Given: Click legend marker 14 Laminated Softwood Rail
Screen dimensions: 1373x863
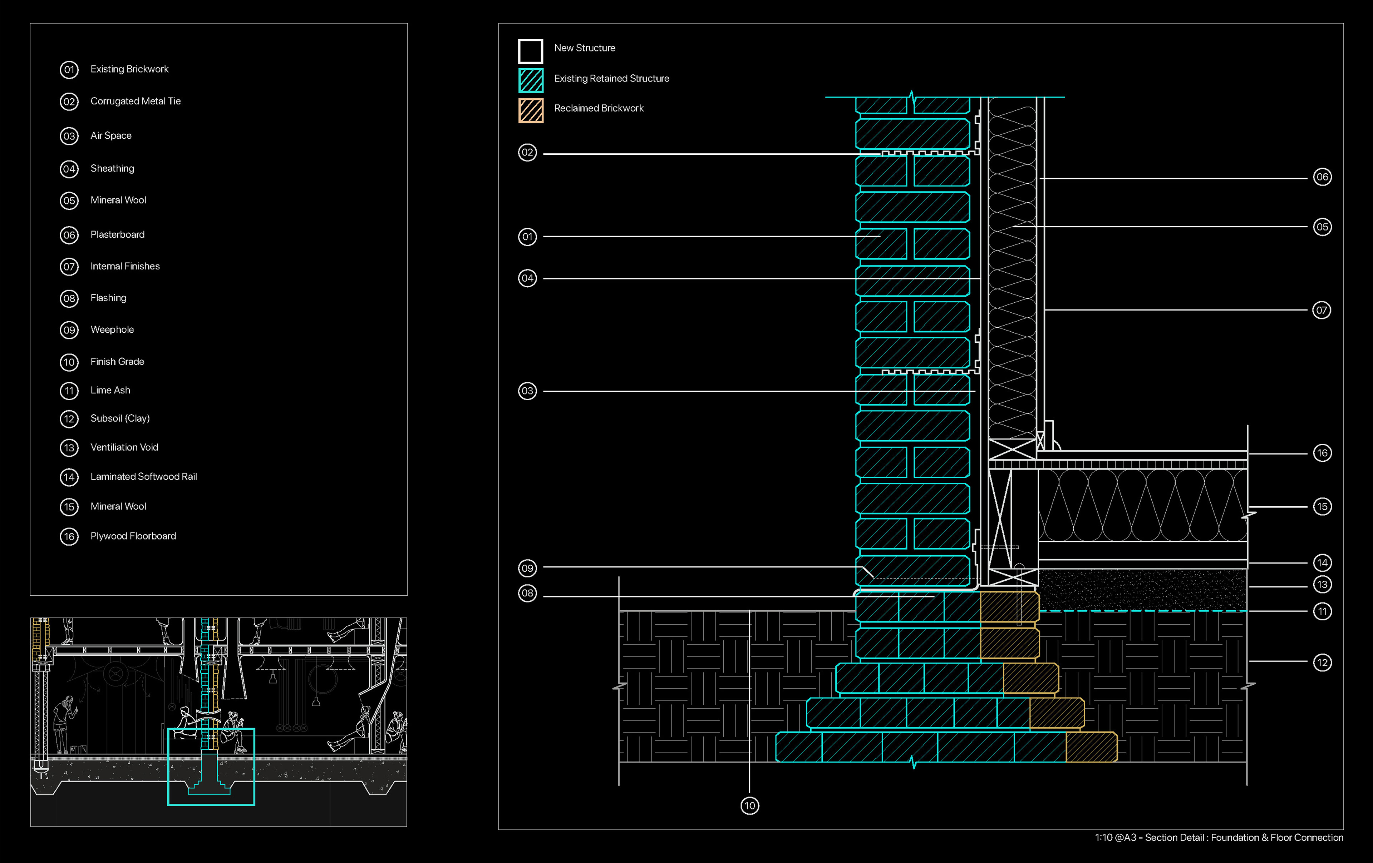Looking at the screenshot, I should coord(69,477).
